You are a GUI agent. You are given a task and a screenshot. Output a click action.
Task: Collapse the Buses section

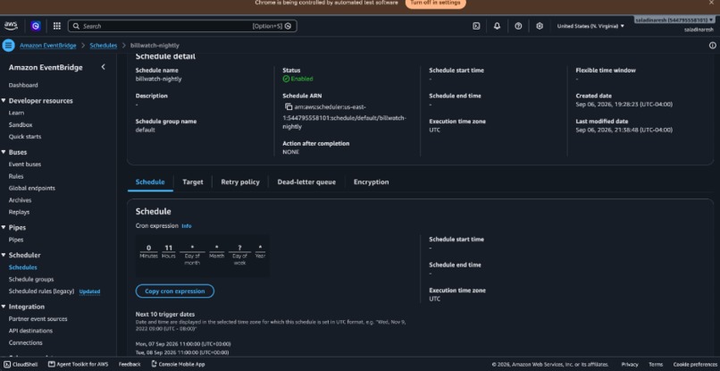click(4, 152)
